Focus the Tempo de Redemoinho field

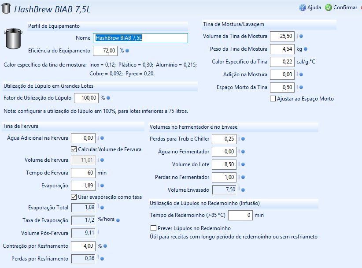pyautogui.click(x=240, y=215)
